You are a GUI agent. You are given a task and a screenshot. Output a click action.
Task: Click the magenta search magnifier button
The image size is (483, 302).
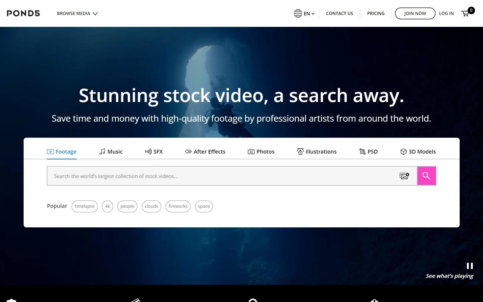click(x=426, y=176)
